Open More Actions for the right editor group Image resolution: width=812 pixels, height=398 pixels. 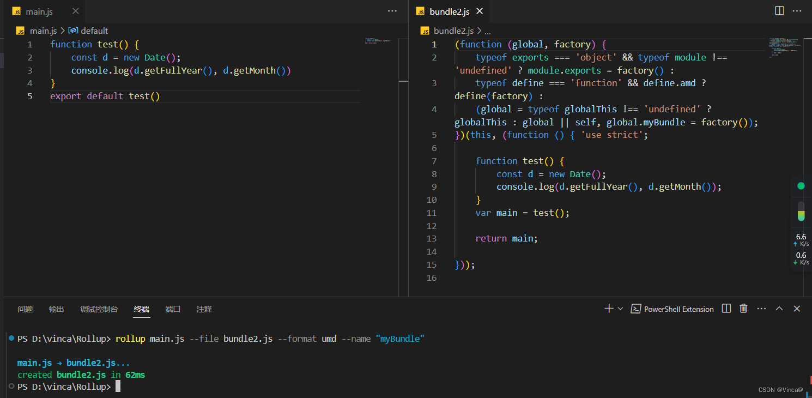pos(797,11)
